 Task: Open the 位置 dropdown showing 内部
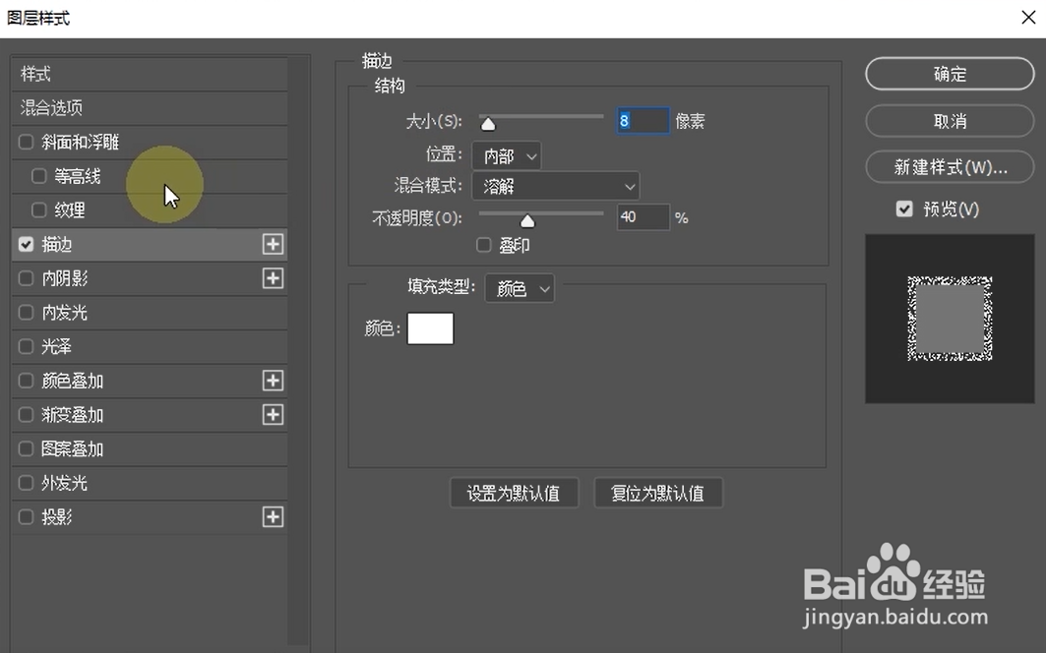(507, 156)
